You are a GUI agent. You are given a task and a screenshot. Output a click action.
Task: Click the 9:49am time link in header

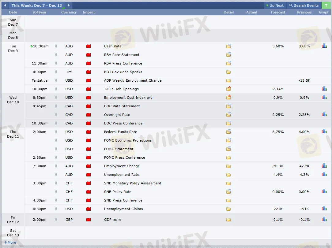click(x=39, y=12)
